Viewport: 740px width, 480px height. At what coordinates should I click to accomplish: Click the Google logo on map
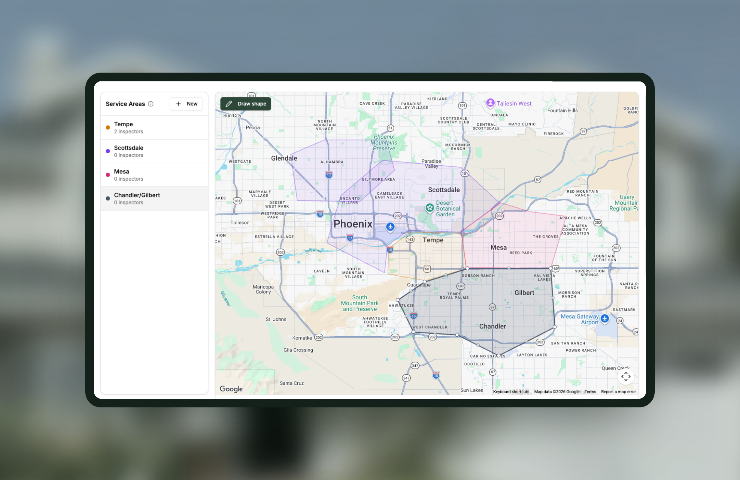[231, 389]
